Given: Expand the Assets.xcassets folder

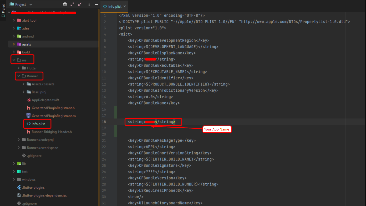Looking at the screenshot, I should point(24,84).
